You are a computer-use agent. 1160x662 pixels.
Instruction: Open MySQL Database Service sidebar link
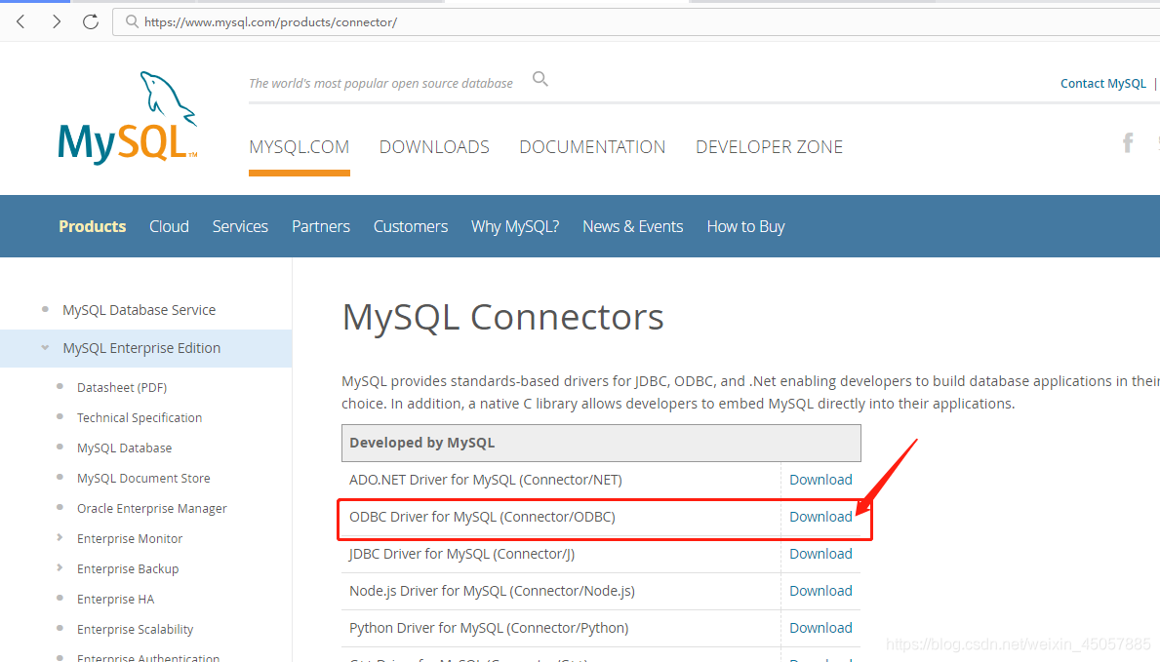140,310
